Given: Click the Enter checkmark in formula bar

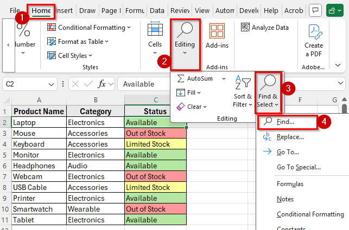Looking at the screenshot, I should tap(88, 84).
